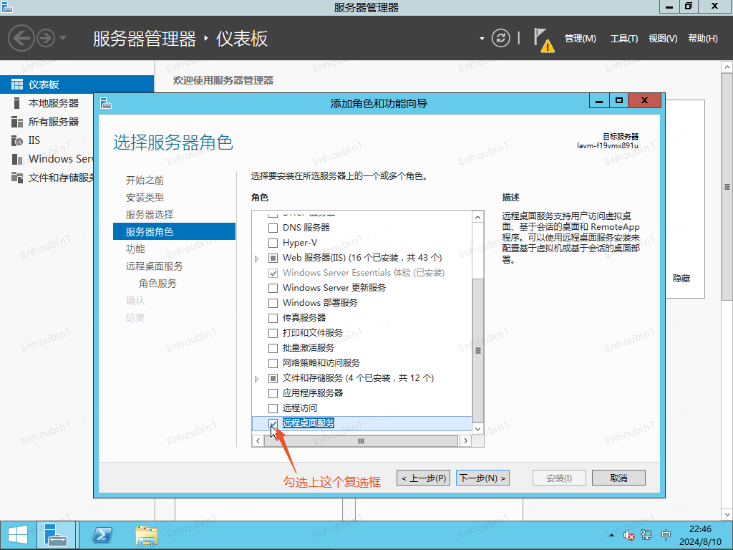Click the network tray icon
The height and width of the screenshot is (550, 733).
click(x=646, y=534)
